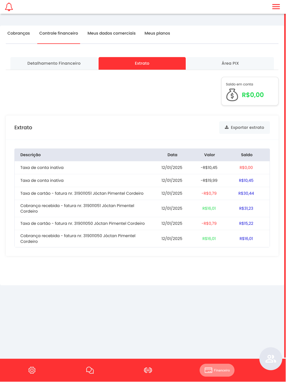286x382 pixels.
Task: Select Taxa de conta inativa row with -R$10,45
Action: pos(142,168)
